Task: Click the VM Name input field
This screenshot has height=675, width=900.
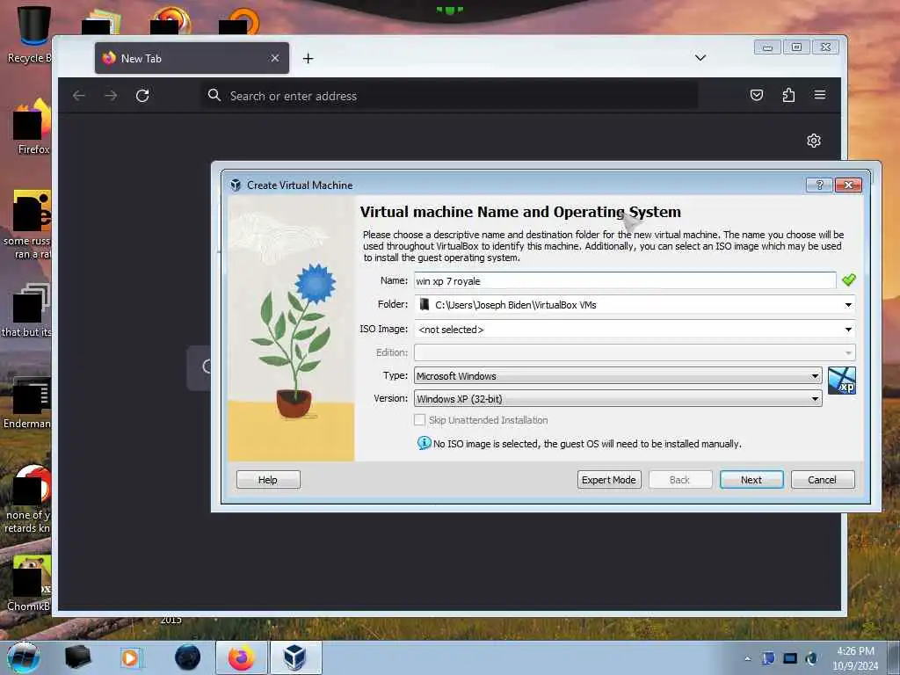Action: pyautogui.click(x=625, y=280)
